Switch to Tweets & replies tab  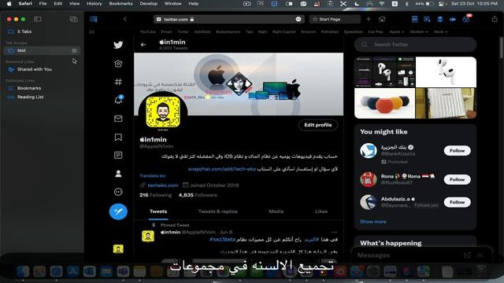point(218,211)
